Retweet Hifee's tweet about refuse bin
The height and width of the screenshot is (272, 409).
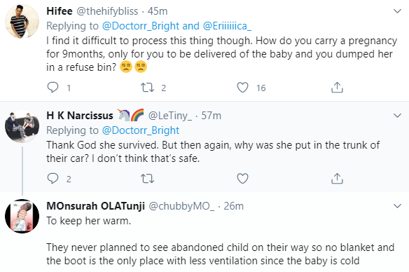[147, 88]
